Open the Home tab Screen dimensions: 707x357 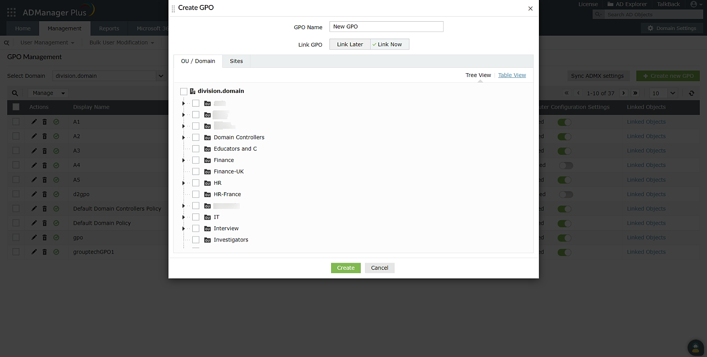tap(23, 29)
